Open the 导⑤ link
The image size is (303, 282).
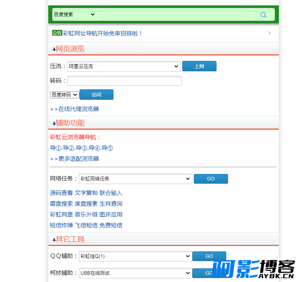coord(107,148)
